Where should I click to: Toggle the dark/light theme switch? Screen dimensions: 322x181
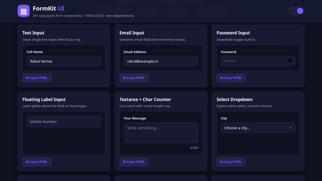coord(296,11)
